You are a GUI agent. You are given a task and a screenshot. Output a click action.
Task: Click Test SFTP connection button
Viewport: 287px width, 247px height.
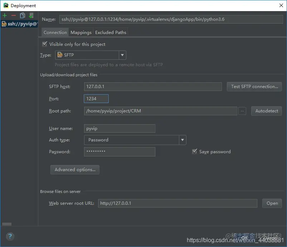click(x=254, y=87)
